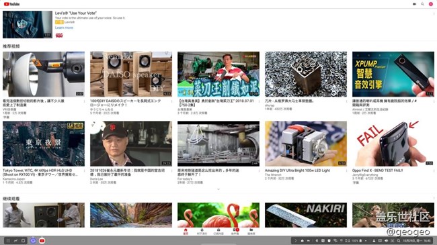The image size is (437, 245).
Task: Open Bluetooth settings in system tray
Action: 317,240
